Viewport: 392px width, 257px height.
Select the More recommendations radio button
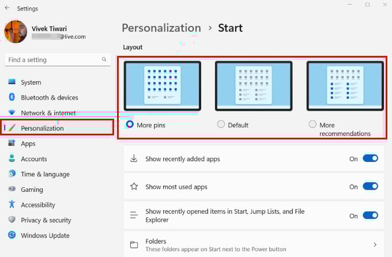click(x=312, y=124)
